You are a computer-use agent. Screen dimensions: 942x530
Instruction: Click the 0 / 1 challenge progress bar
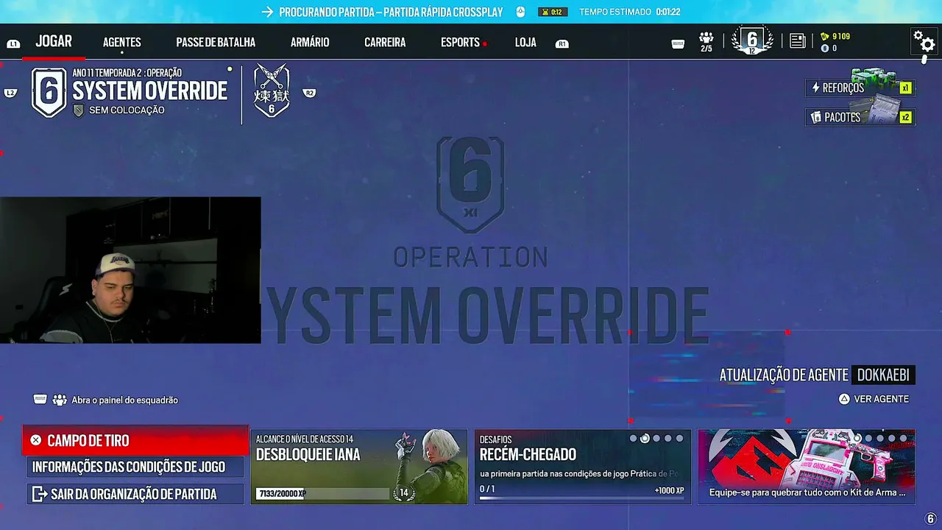click(x=582, y=498)
